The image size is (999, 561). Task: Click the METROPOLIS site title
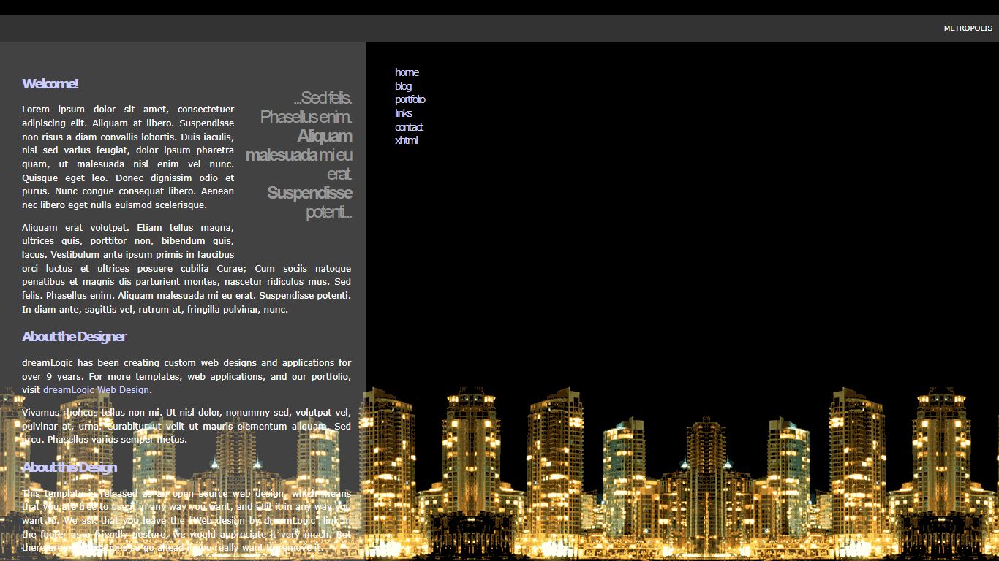968,28
